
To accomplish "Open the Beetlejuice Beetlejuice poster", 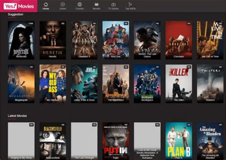I will click(147, 84).
